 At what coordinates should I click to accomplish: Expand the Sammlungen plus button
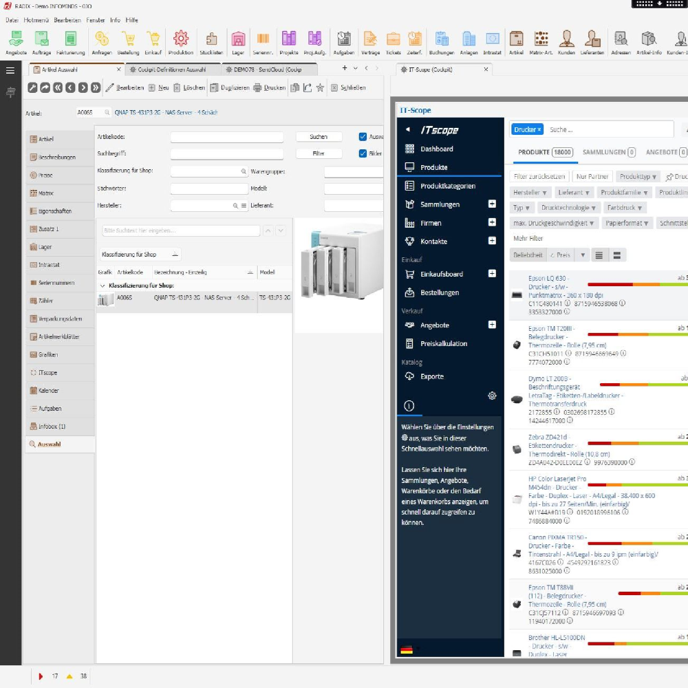(493, 204)
